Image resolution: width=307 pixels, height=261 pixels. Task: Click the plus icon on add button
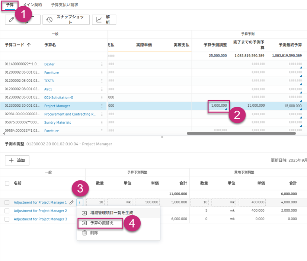[x=12, y=161]
